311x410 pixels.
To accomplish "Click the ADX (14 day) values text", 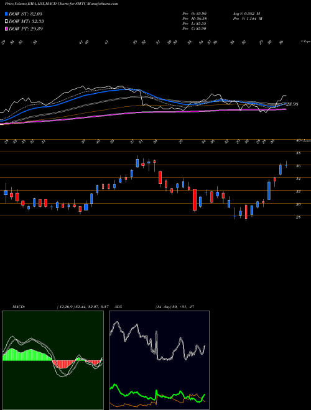I will [174, 307].
